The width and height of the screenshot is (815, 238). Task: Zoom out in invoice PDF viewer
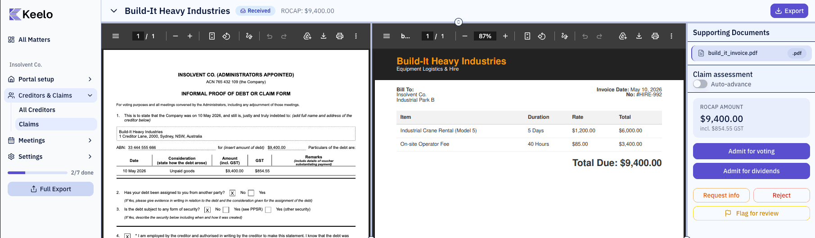point(465,36)
